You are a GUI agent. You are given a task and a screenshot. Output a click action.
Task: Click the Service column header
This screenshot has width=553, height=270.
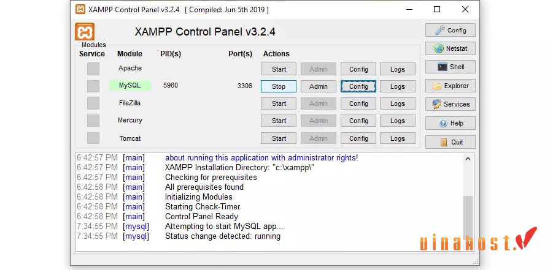click(x=91, y=54)
